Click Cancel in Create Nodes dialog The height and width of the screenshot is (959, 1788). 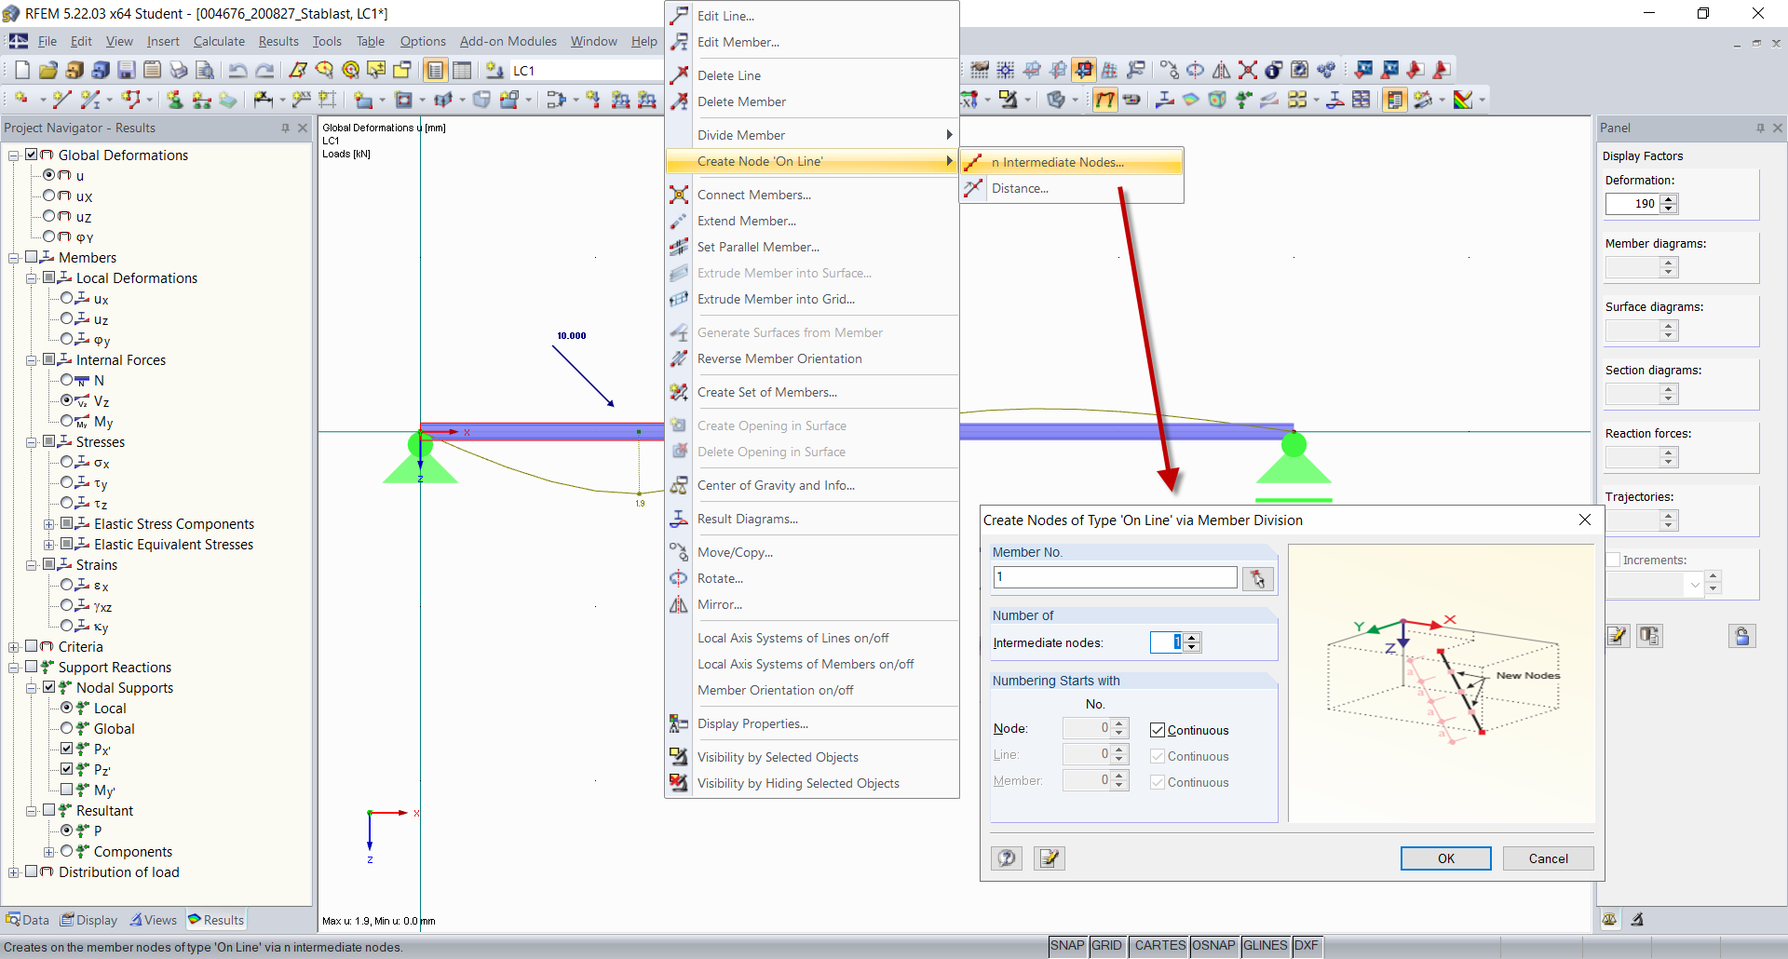click(x=1548, y=858)
